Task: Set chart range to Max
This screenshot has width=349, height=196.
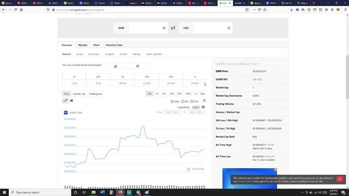Action: point(202,94)
